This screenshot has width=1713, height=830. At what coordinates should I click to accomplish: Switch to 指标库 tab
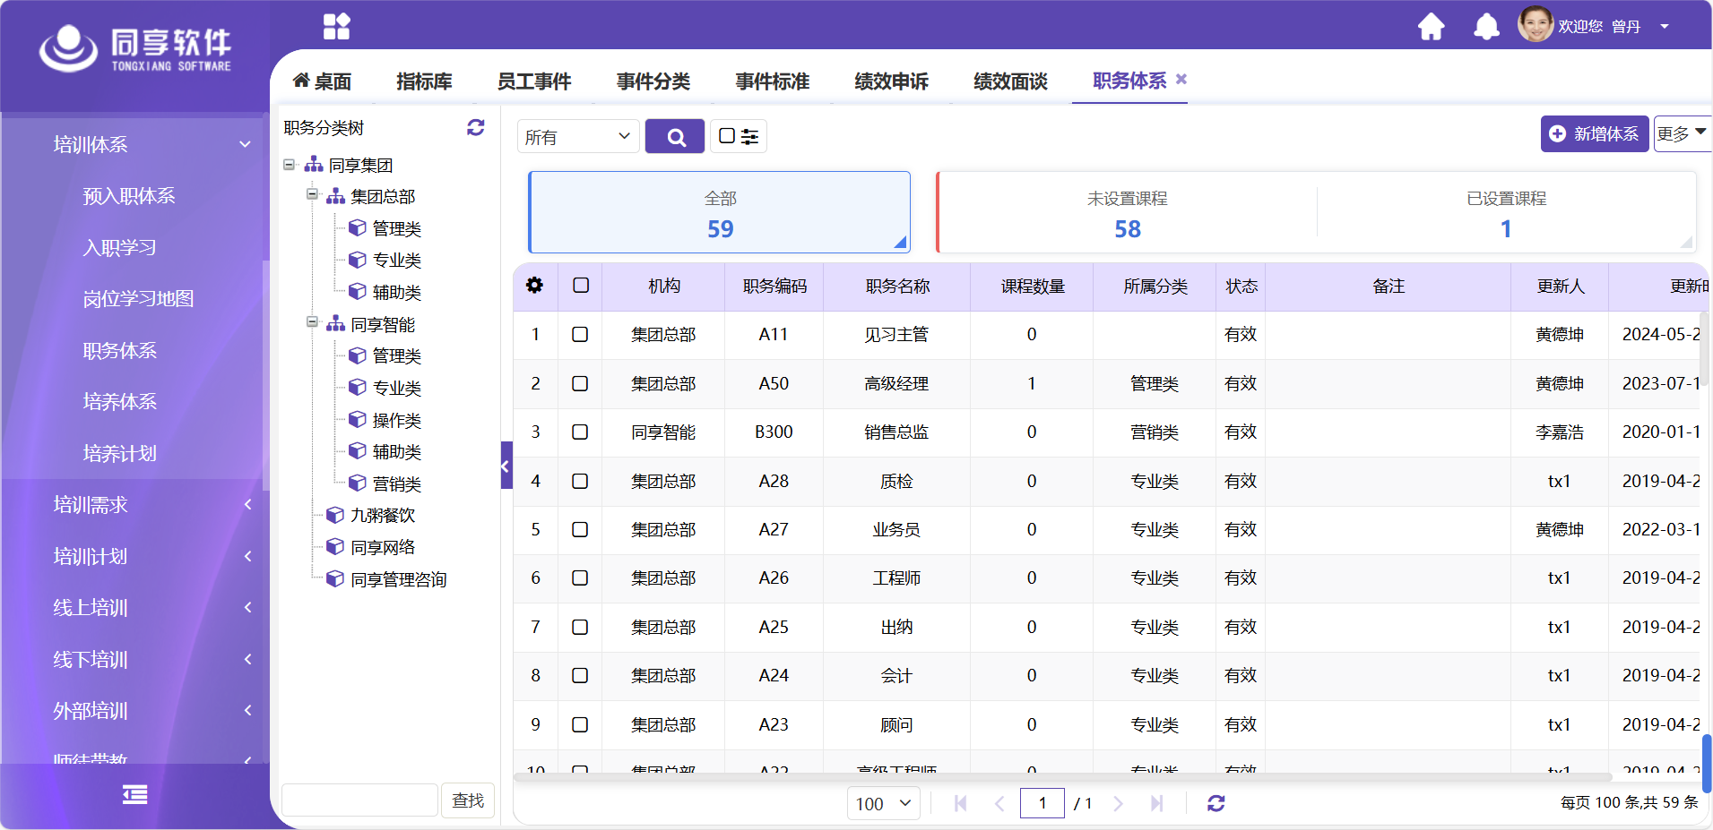pyautogui.click(x=424, y=81)
